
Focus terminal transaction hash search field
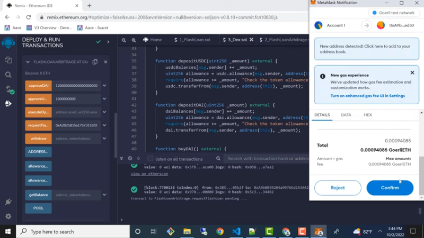coord(268,158)
